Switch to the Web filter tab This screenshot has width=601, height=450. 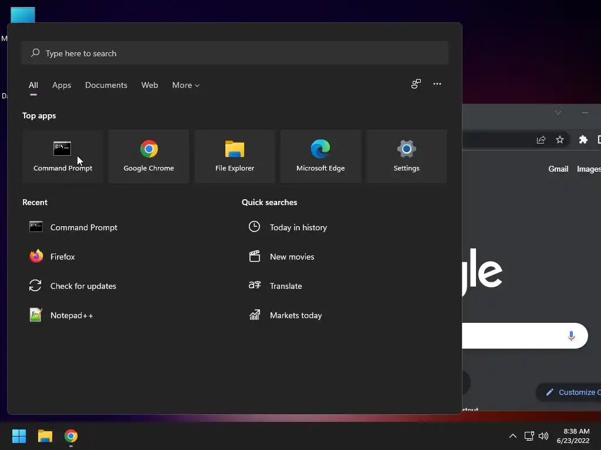(150, 86)
